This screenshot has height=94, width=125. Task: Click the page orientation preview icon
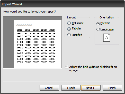(107, 38)
